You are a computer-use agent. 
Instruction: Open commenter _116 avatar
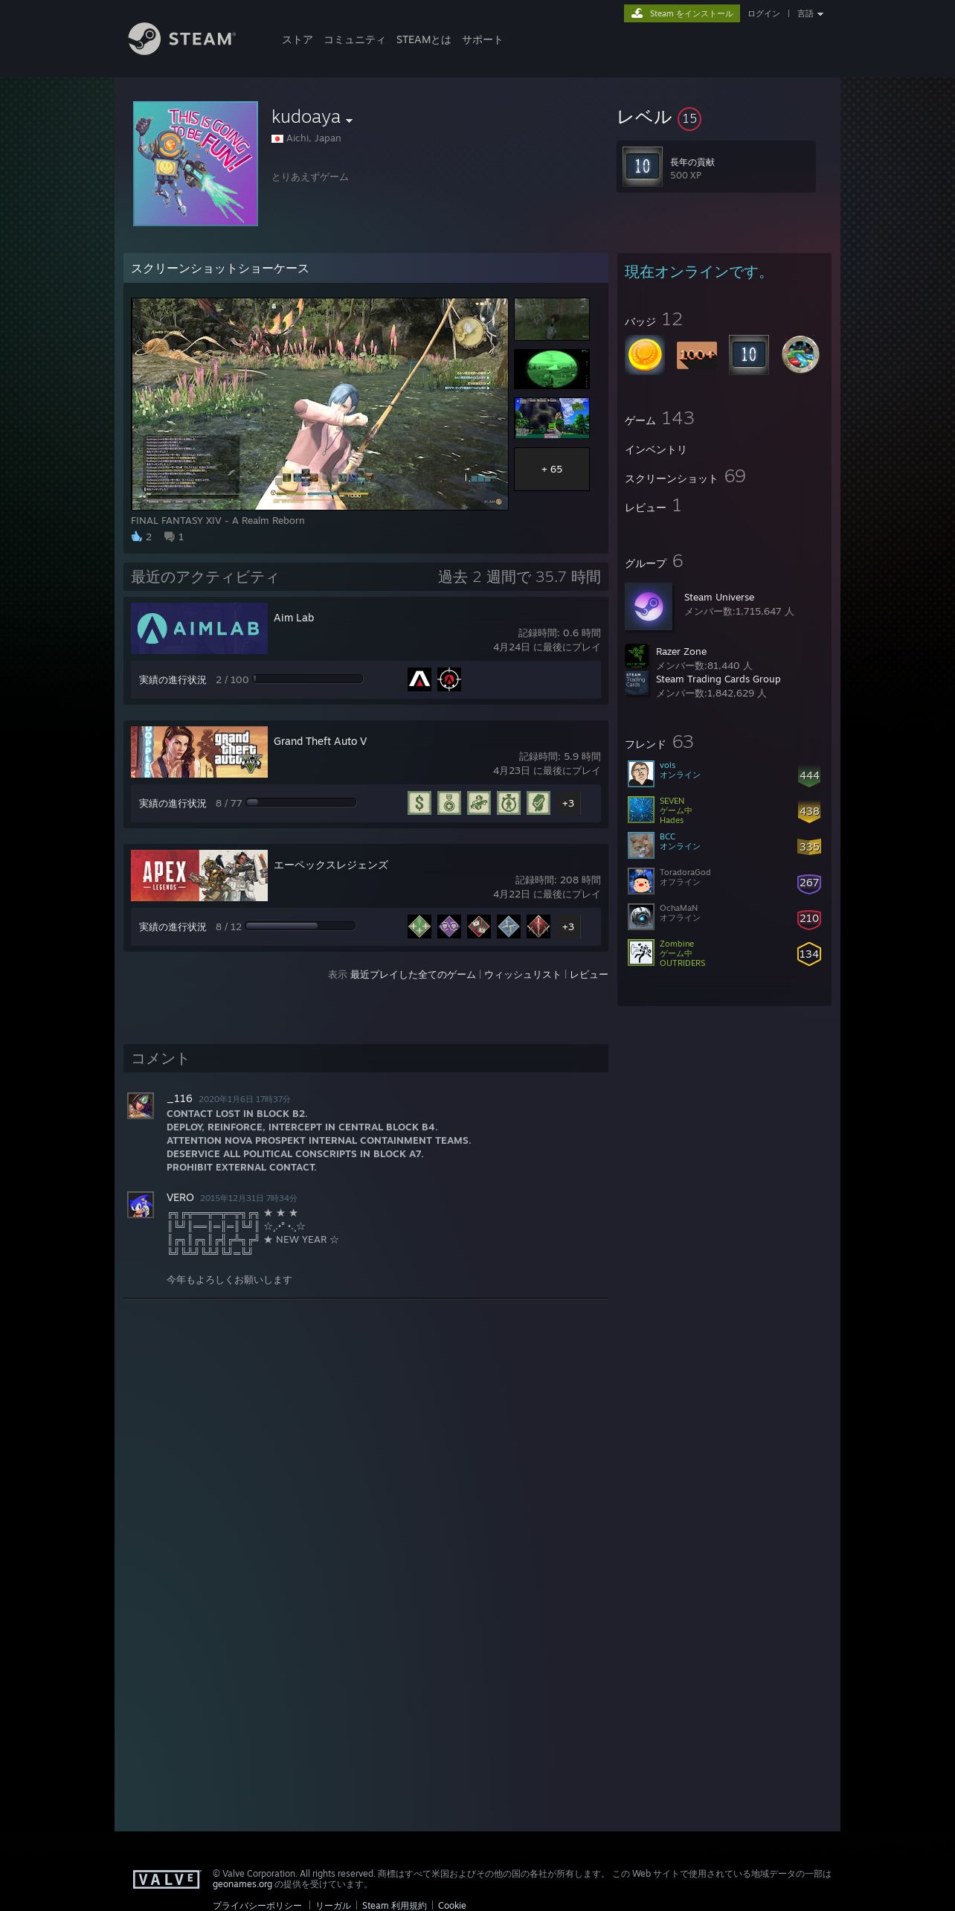pyautogui.click(x=141, y=1106)
